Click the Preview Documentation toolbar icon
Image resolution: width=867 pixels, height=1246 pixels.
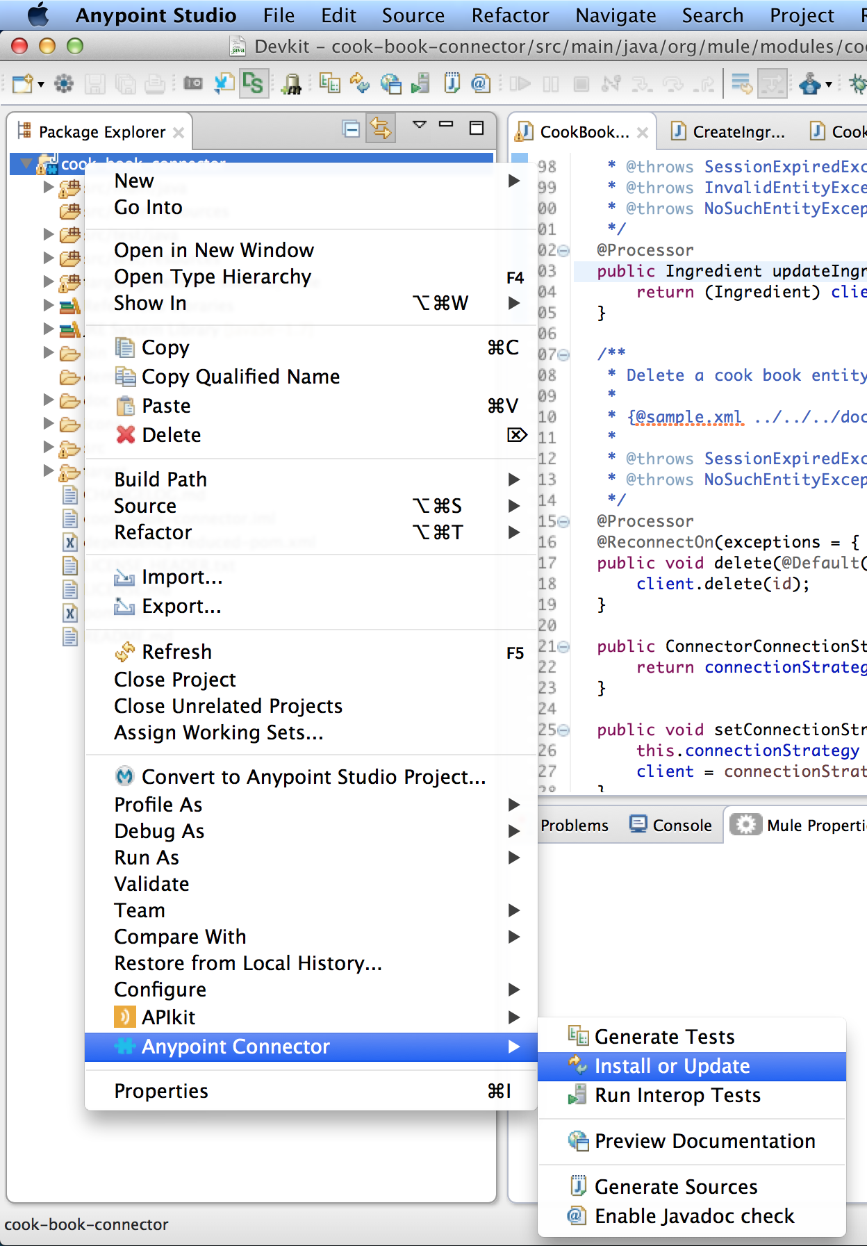point(390,84)
